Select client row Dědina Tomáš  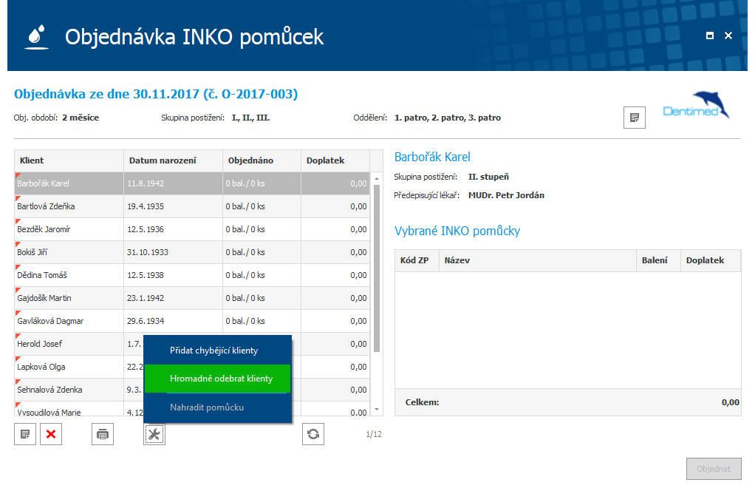pos(192,275)
